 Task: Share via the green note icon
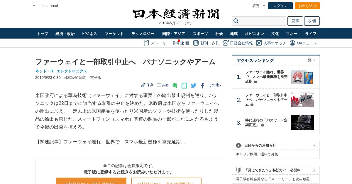coord(184,86)
